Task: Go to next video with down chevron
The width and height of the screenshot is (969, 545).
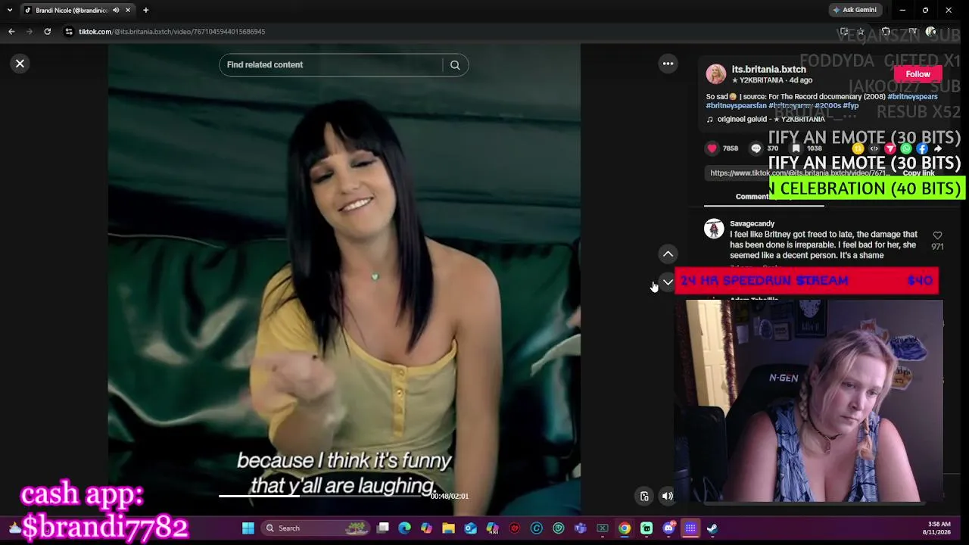Action: [668, 282]
